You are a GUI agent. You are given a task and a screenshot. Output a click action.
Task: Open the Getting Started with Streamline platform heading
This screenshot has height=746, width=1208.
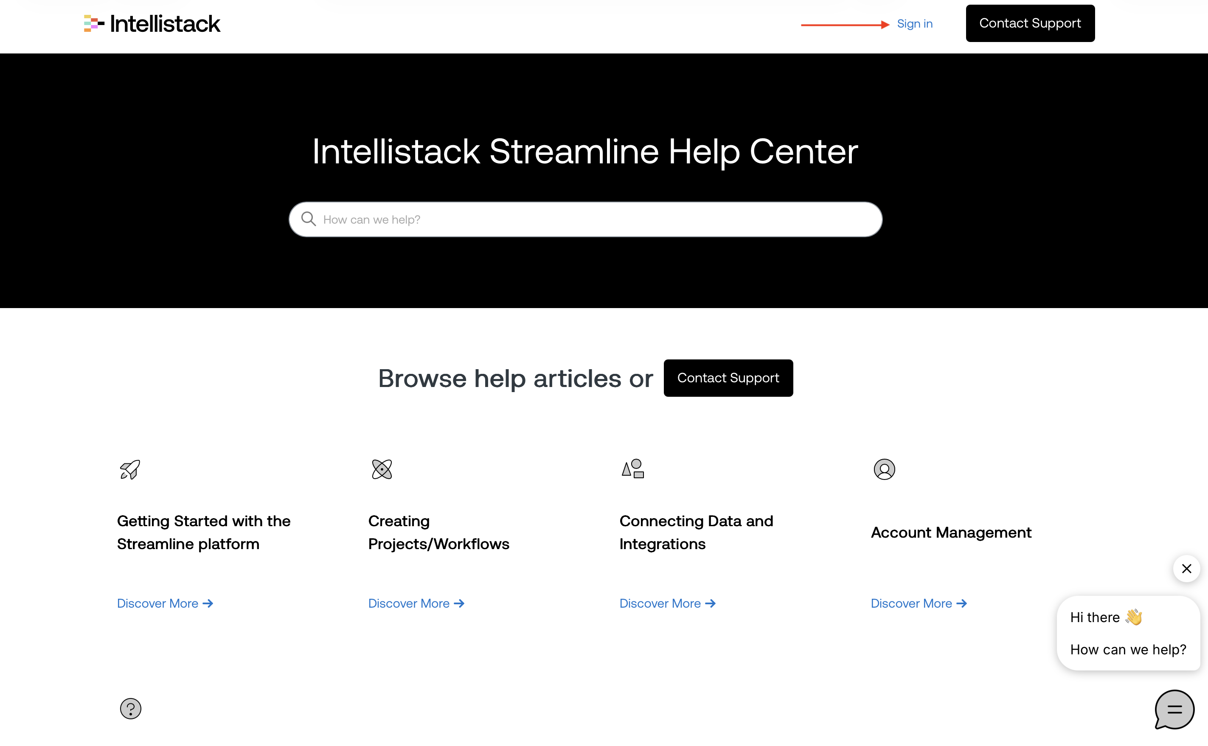pyautogui.click(x=203, y=533)
